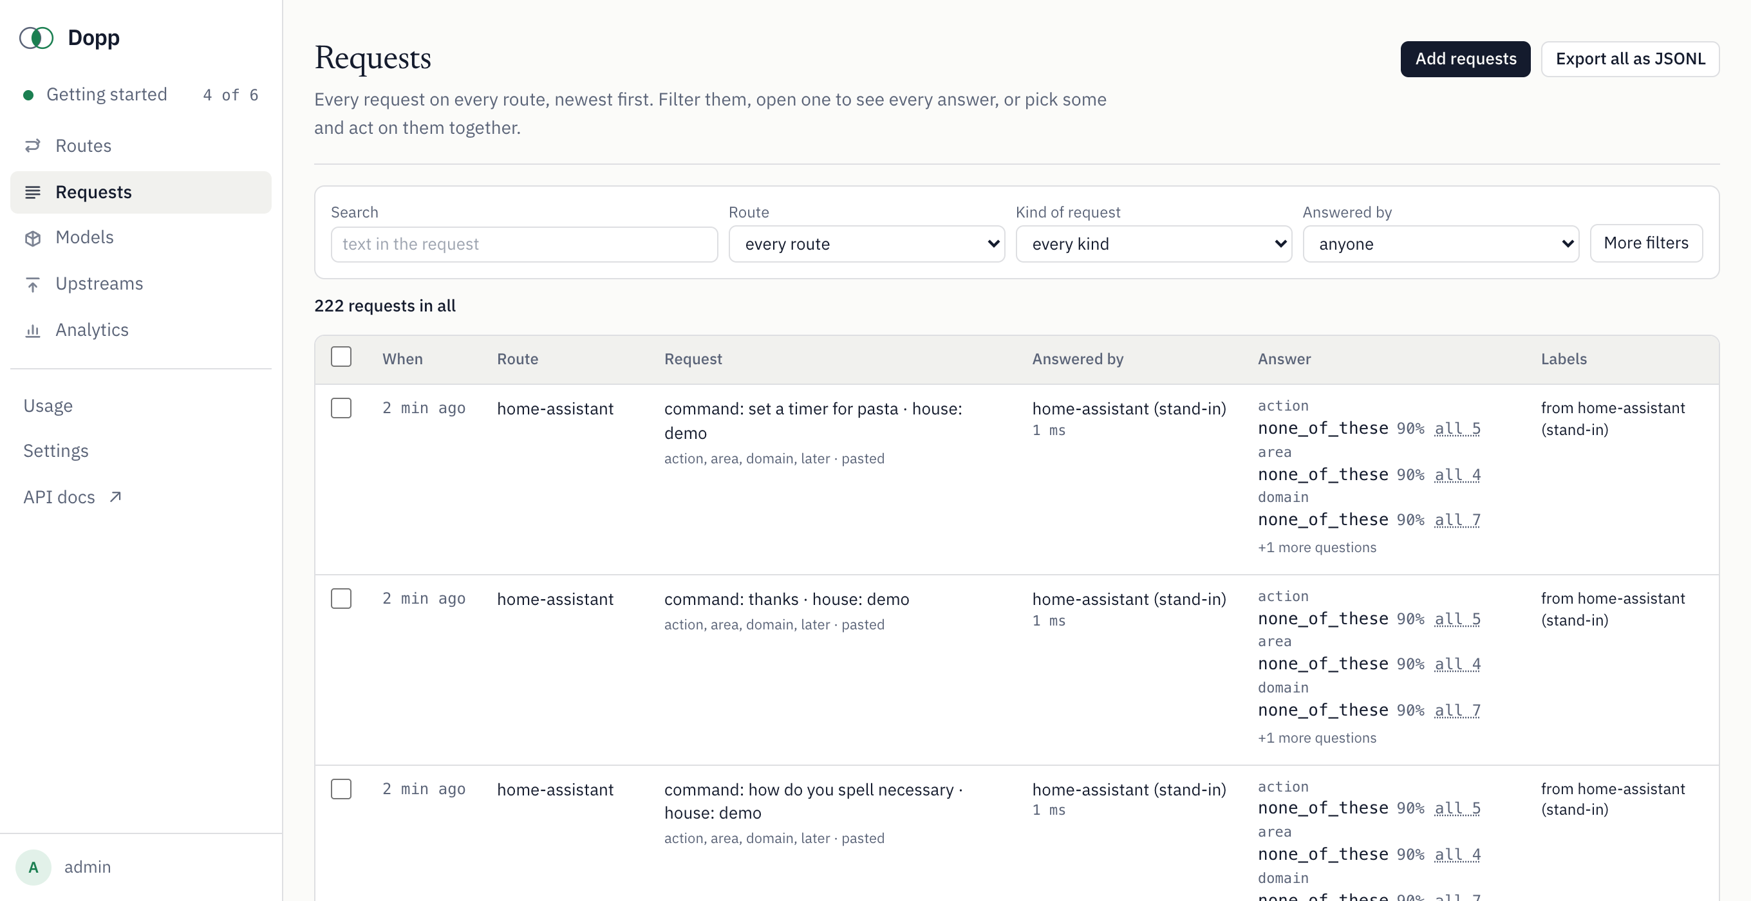Click the Dopp logo icon

[x=36, y=38]
